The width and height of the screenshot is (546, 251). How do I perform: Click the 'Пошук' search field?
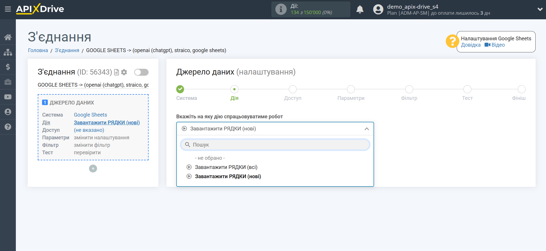pyautogui.click(x=275, y=145)
